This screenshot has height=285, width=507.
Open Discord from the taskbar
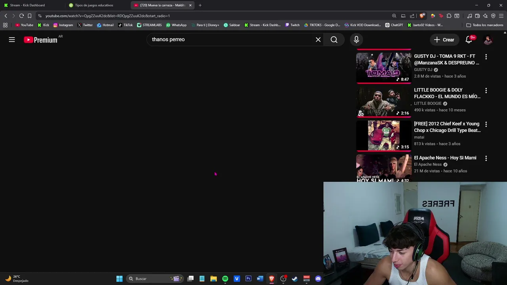[x=318, y=279]
